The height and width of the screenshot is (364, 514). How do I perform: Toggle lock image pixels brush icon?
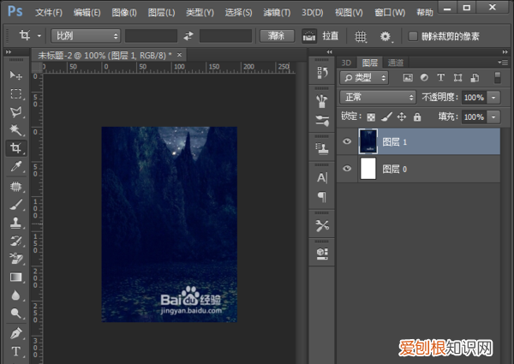click(x=386, y=116)
